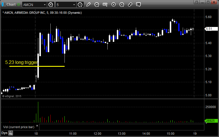Click the tallest green volume bar
The height and width of the screenshot is (137, 219).
click(38, 112)
